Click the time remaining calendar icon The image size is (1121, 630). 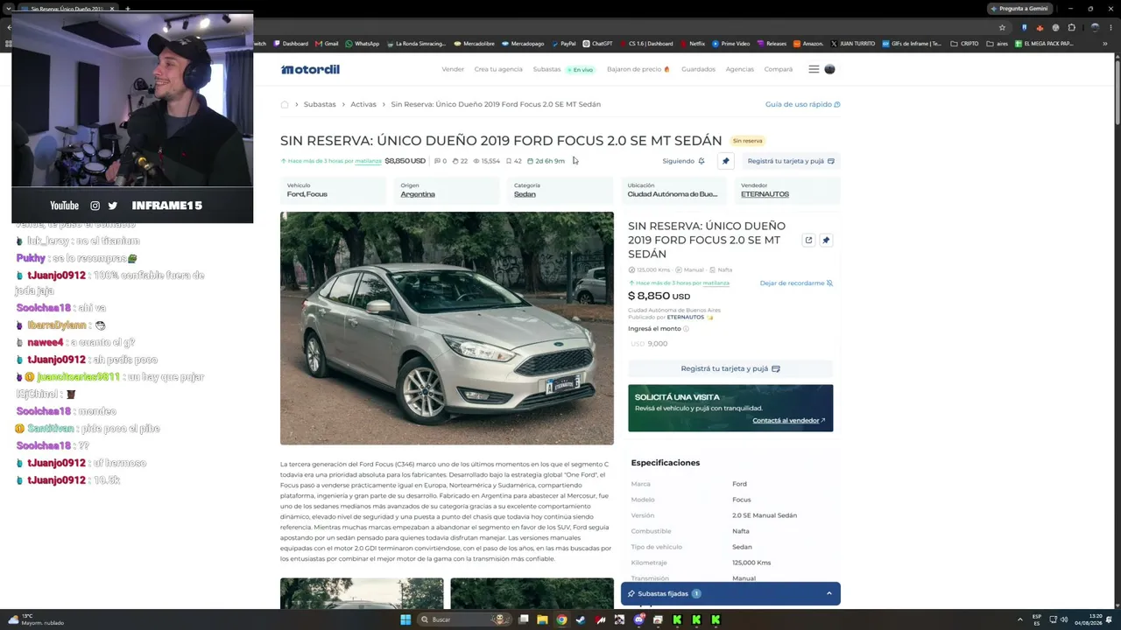[530, 161]
